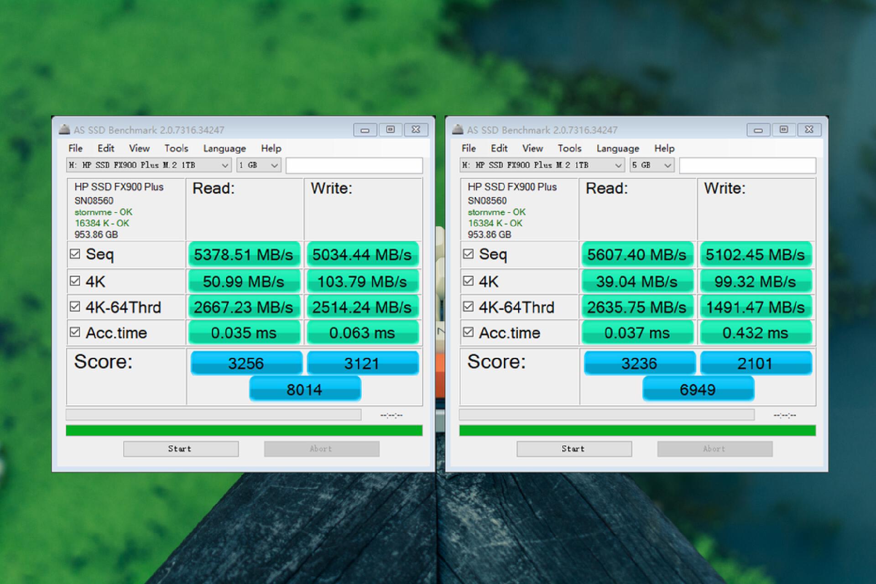Click the app icon in right window's title bar
This screenshot has height=584, width=876.
(458, 130)
